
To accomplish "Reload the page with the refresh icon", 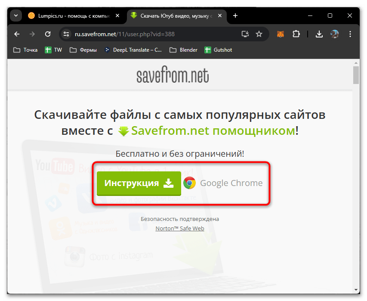I will point(48,34).
